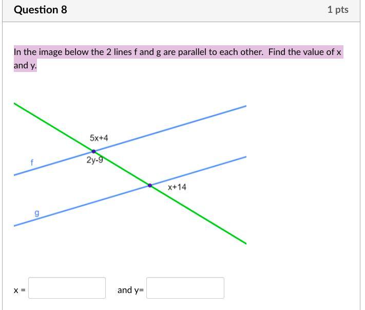This screenshot has height=310, width=365.
Task: Select the intersection point on line g
Action: point(150,185)
